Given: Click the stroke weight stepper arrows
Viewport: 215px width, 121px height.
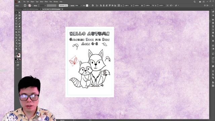Looking at the screenshot, I should (39, 5).
